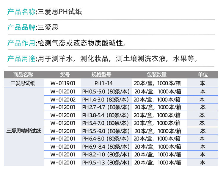Click the item number in the PH9.5-13 row
Image resolution: width=223 pixels, height=171 pixels.
coord(63,163)
